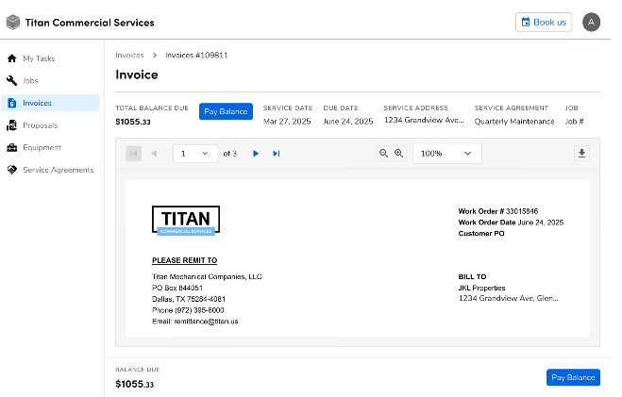Click the bottom $1055.33 balance due amount
Screen dimensions: 622x397
tap(134, 384)
